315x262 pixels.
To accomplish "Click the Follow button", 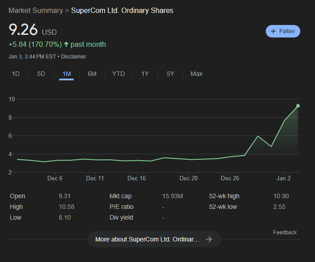I will pyautogui.click(x=283, y=31).
